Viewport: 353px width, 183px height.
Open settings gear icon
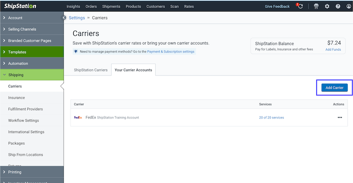tap(327, 7)
